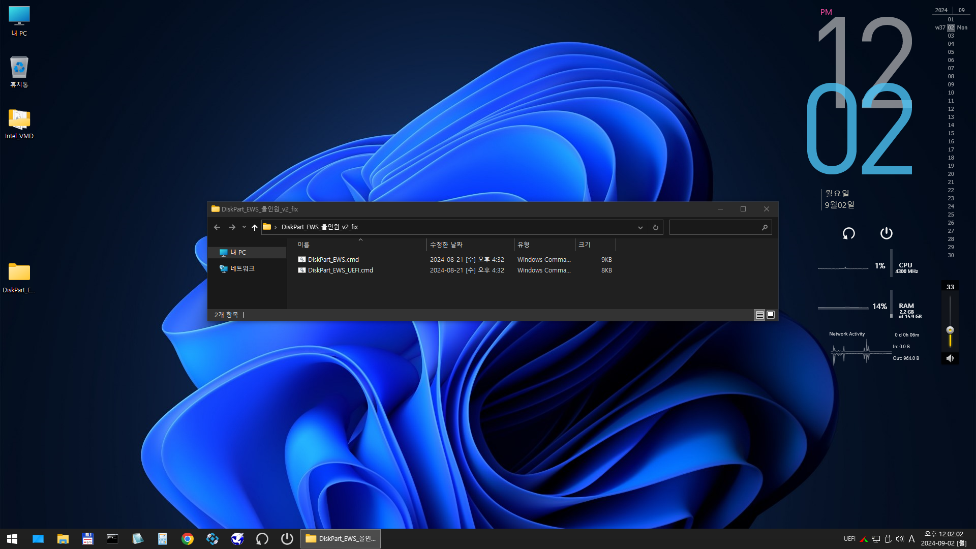Switch to details view layout
This screenshot has height=549, width=976.
[x=759, y=315]
